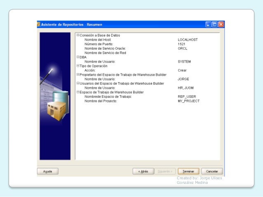Close the Asistente de Repositorios window
263x197 pixels.
[x=221, y=24]
